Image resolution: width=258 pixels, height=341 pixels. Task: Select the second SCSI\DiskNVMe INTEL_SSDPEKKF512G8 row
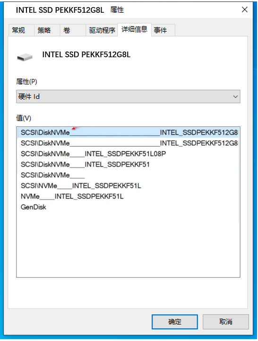click(x=128, y=143)
